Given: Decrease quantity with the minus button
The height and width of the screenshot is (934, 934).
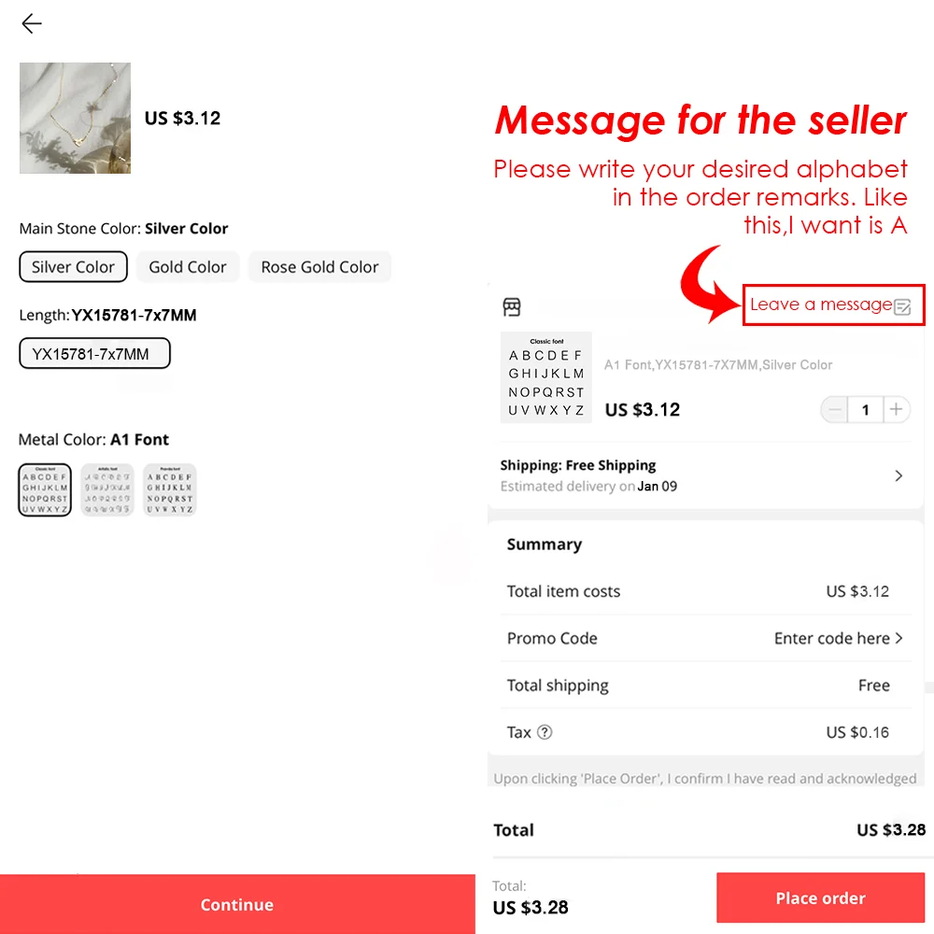Looking at the screenshot, I should (834, 410).
